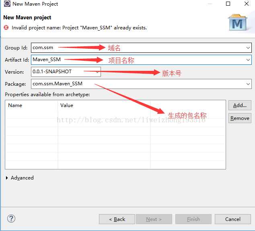Click the 'Version:' label
The width and height of the screenshot is (255, 231).
(x=14, y=72)
